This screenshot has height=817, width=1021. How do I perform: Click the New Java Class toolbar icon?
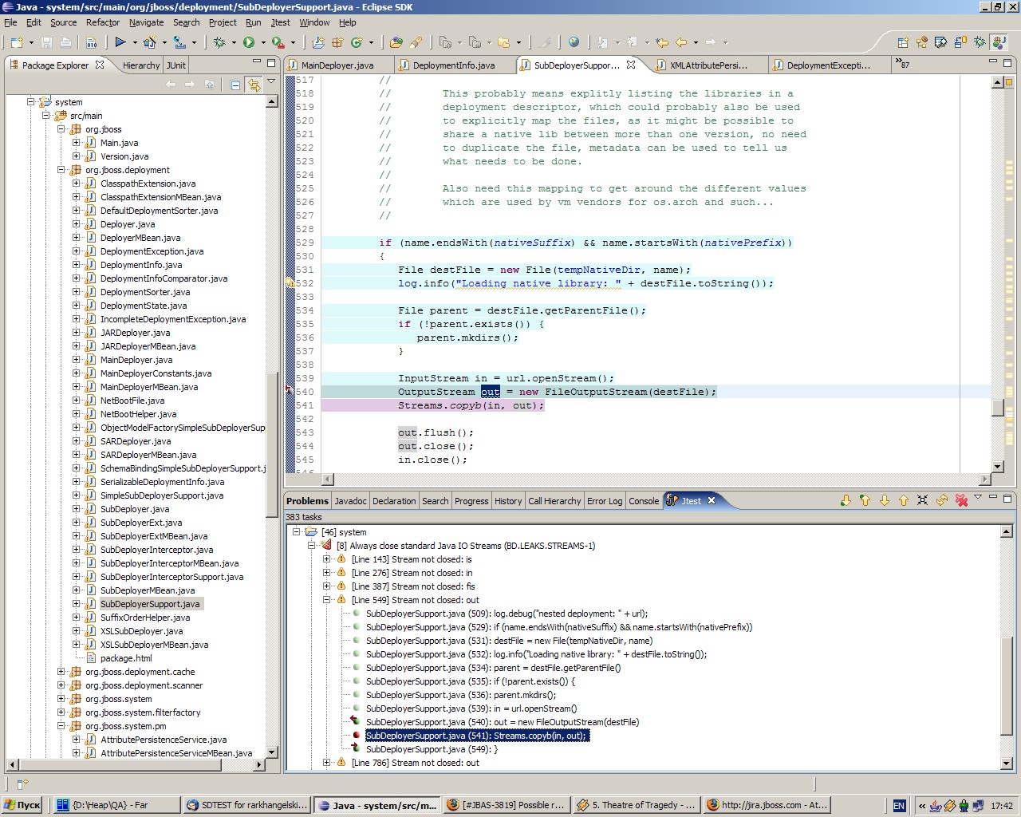(x=357, y=42)
